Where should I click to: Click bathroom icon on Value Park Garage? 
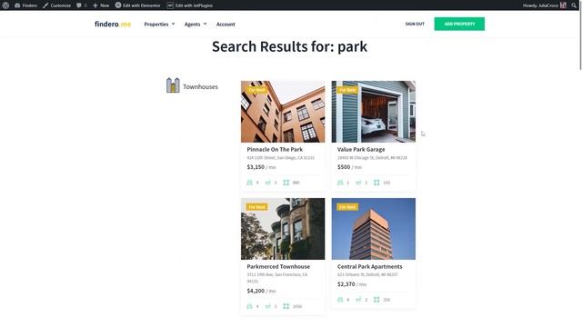(358, 183)
